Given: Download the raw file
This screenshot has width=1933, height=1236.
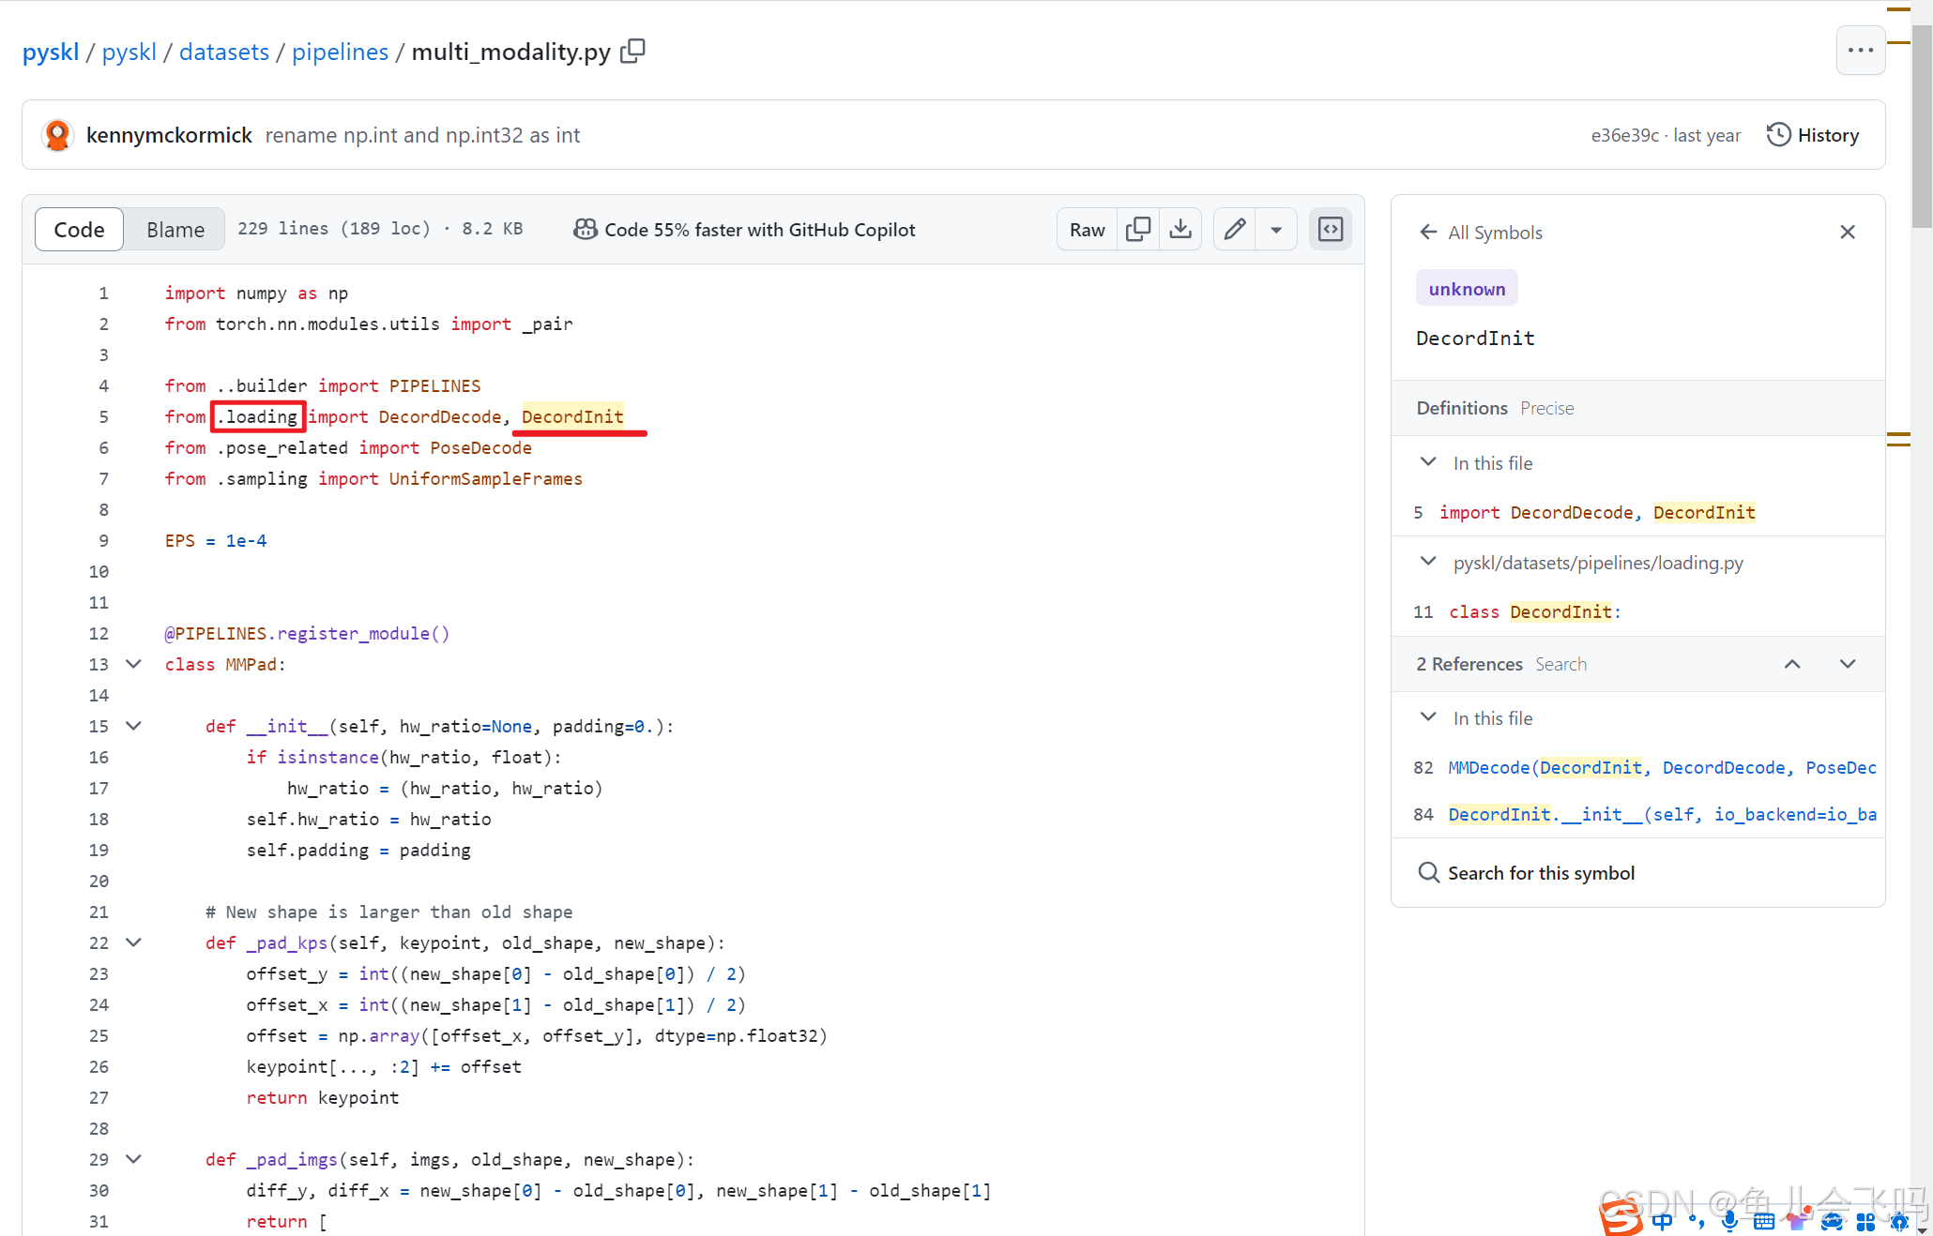Looking at the screenshot, I should tap(1180, 230).
